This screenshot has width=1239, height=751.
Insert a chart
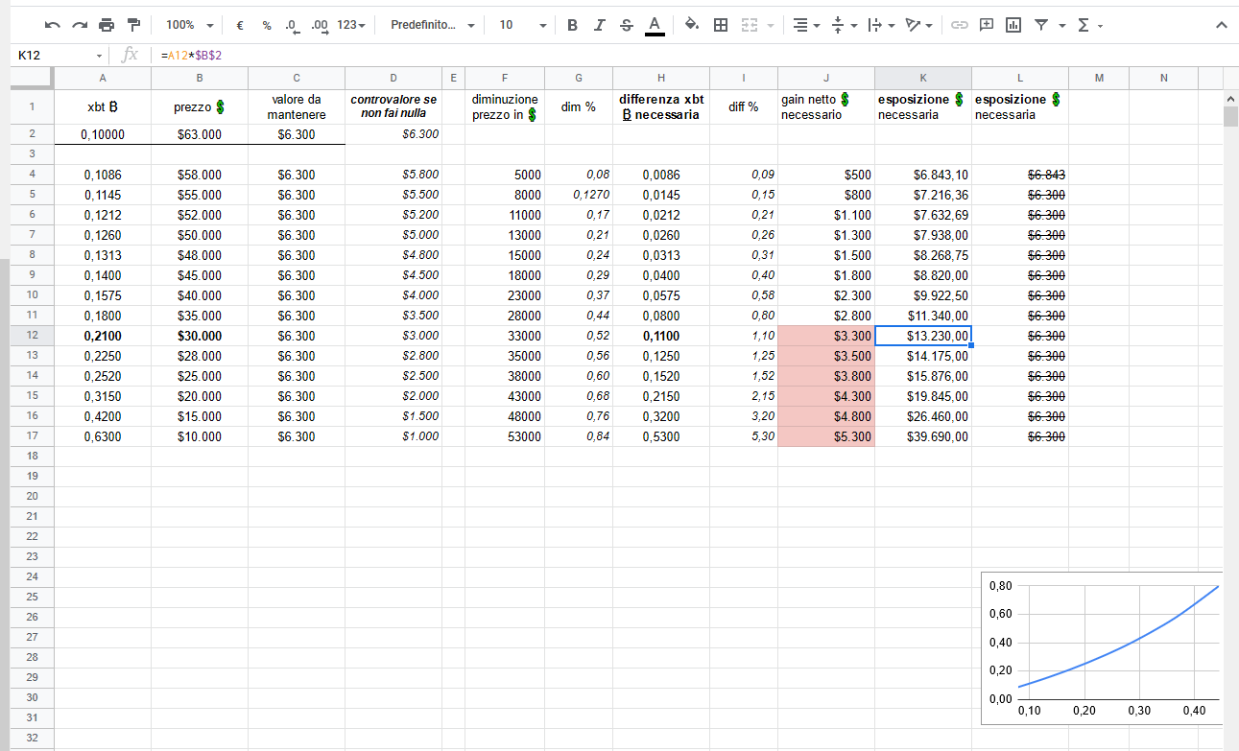(x=1013, y=25)
